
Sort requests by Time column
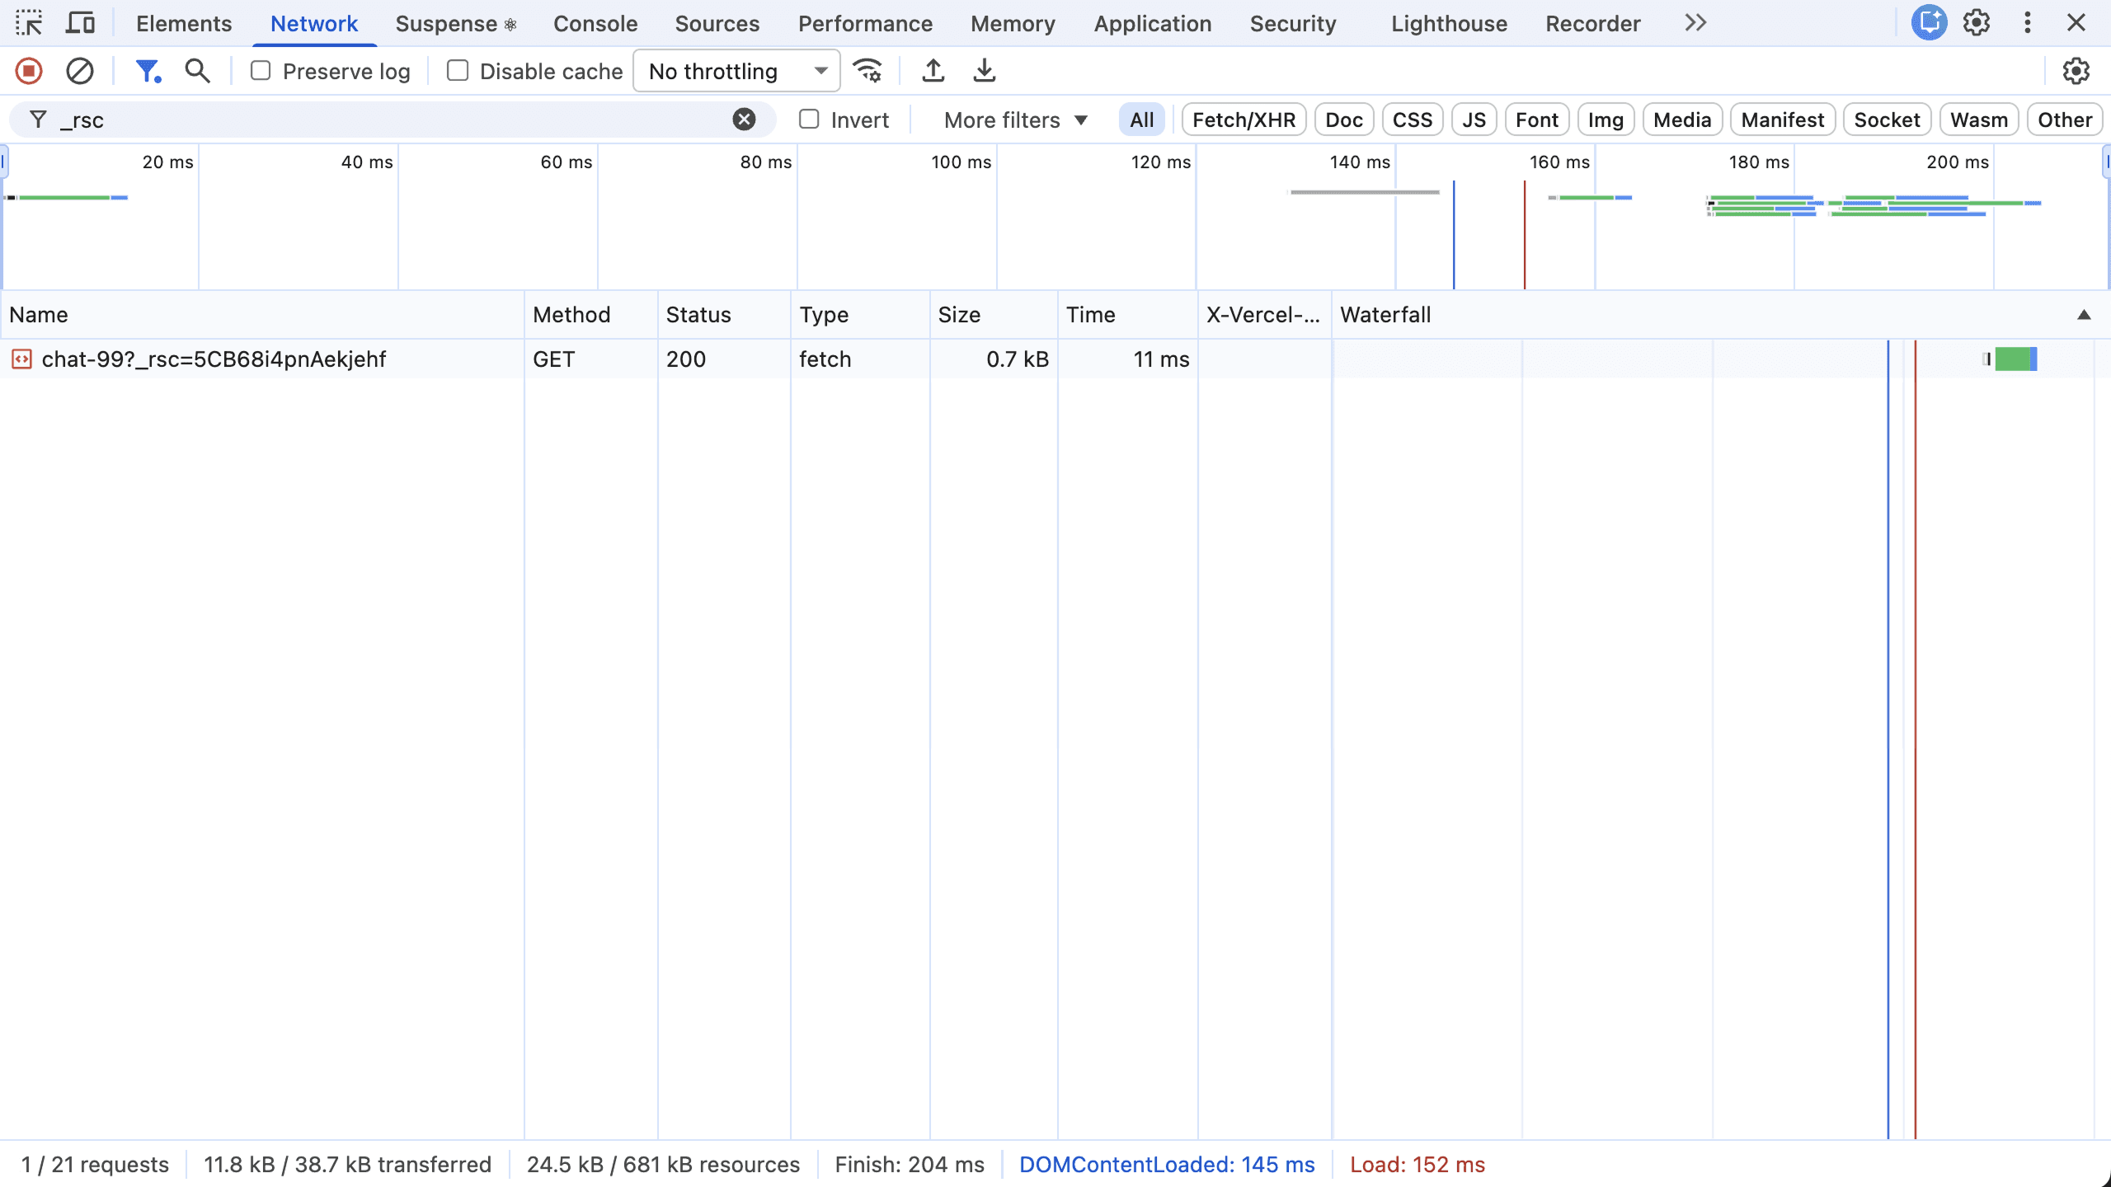tap(1128, 315)
